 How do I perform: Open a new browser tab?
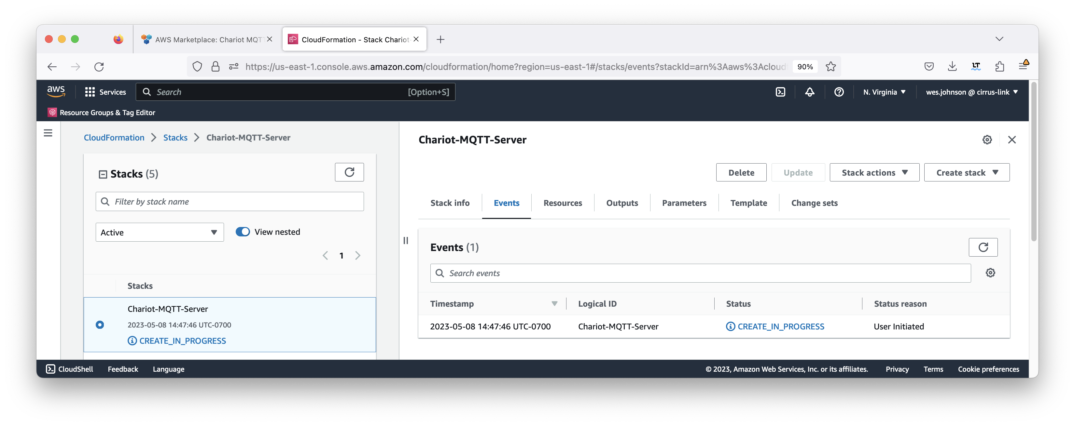tap(440, 39)
